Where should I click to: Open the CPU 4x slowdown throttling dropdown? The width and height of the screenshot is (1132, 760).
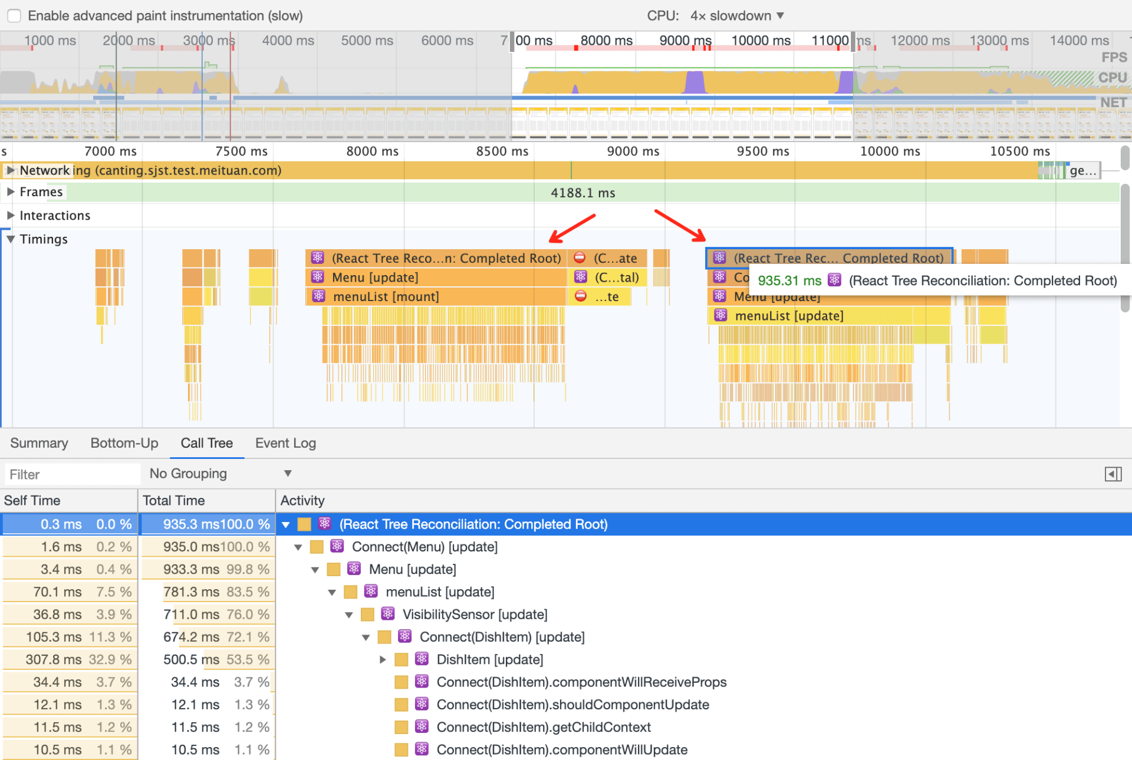click(737, 16)
